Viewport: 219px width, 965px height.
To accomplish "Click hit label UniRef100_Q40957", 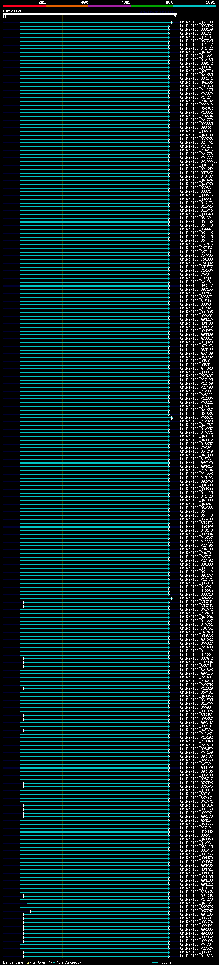I will click(196, 429).
